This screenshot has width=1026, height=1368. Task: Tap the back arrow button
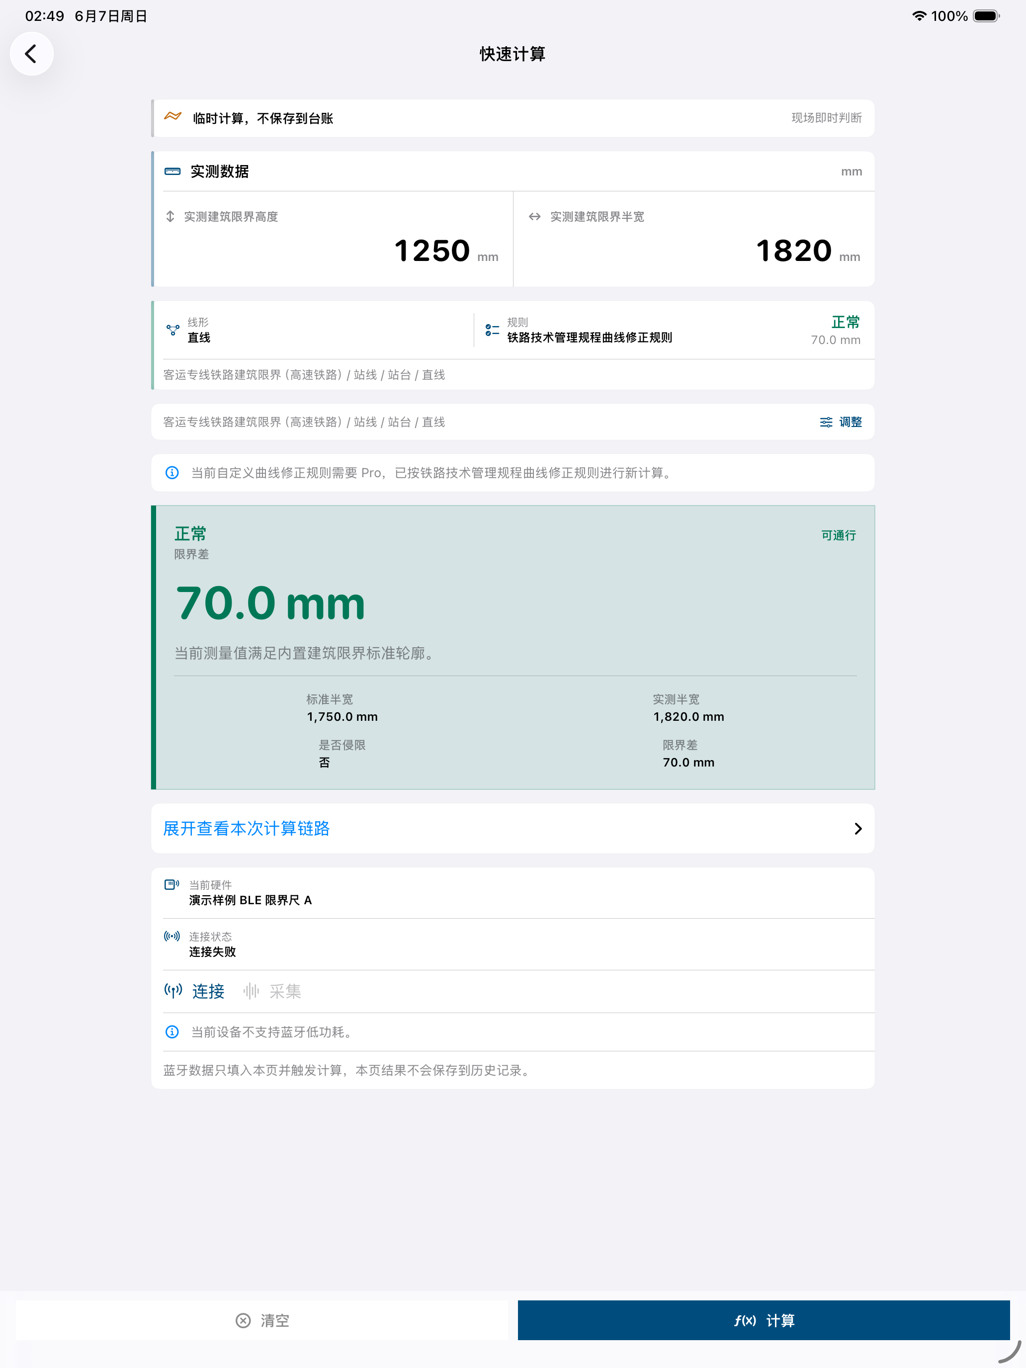pyautogui.click(x=31, y=54)
